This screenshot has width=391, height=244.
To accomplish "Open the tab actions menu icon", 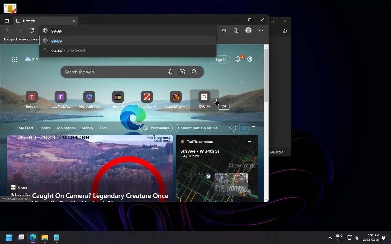I will (x=7, y=21).
